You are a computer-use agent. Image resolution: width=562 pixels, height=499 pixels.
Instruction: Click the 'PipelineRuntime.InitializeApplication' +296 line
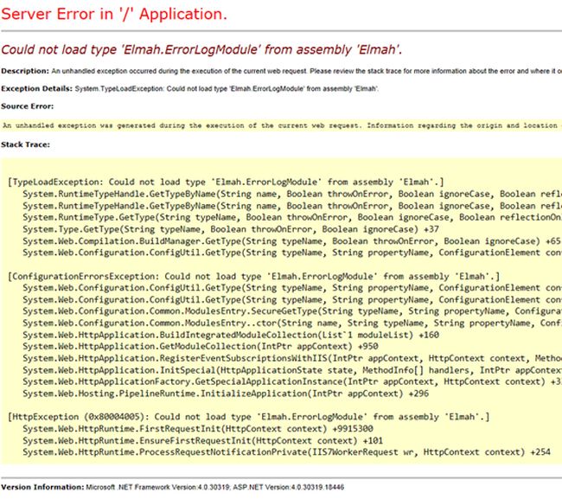(x=226, y=393)
